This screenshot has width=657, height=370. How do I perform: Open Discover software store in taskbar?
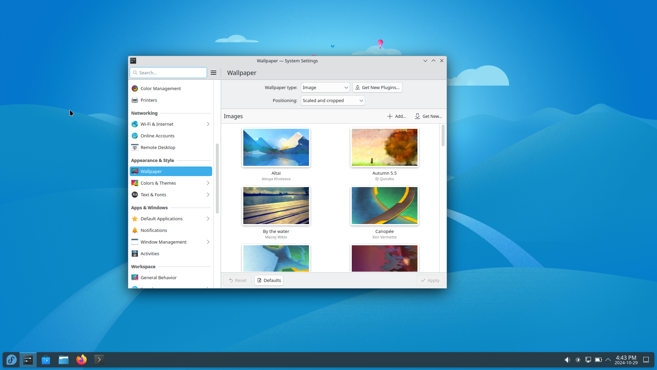point(46,360)
